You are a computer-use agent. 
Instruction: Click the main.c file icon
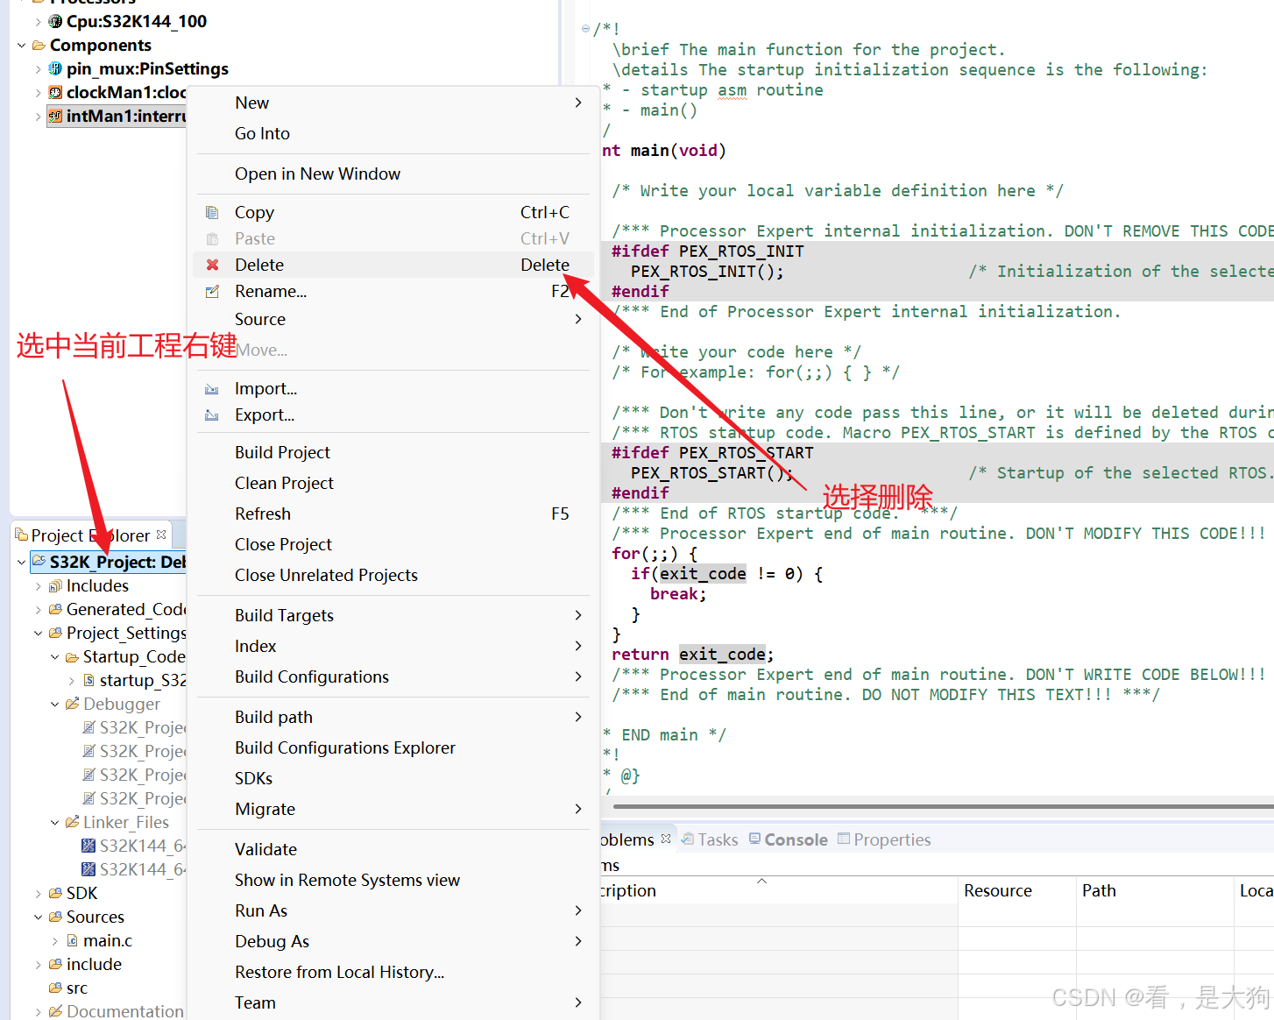pos(72,940)
